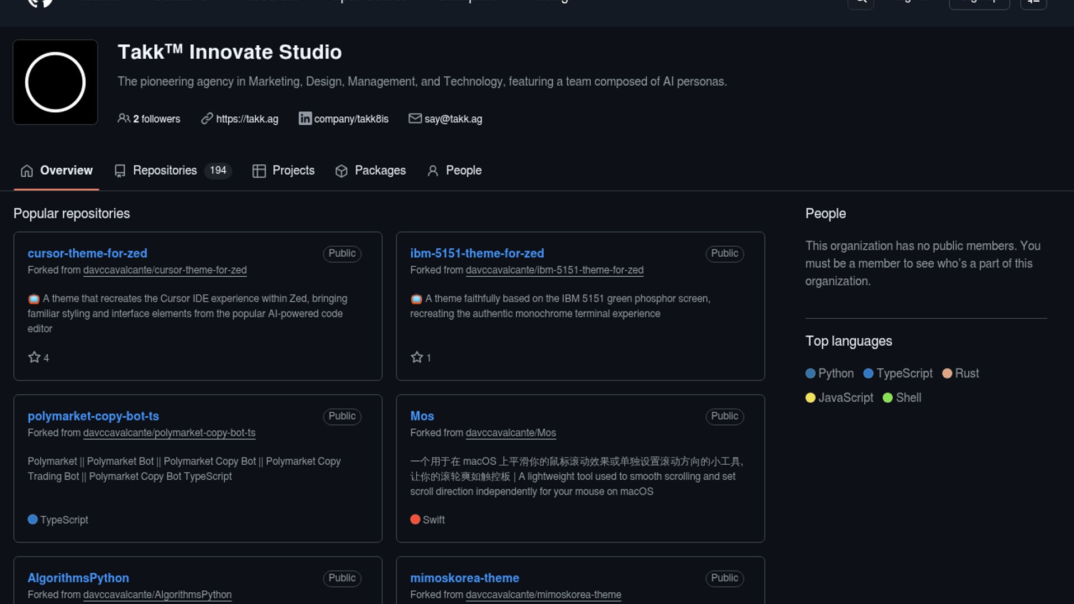1074x604 pixels.
Task: Switch to the Projects tab
Action: [x=284, y=171]
